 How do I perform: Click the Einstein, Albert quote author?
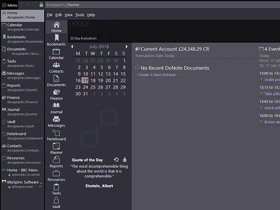(99, 186)
